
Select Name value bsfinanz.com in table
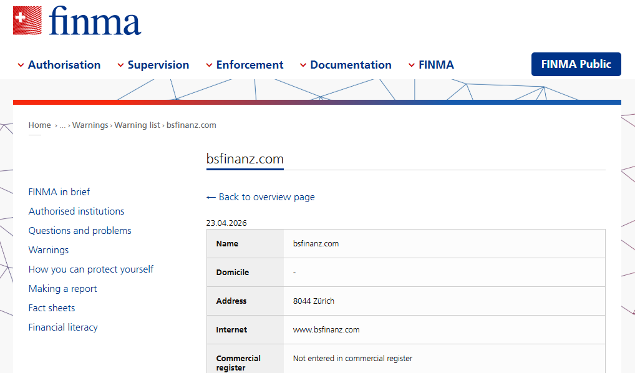point(316,244)
